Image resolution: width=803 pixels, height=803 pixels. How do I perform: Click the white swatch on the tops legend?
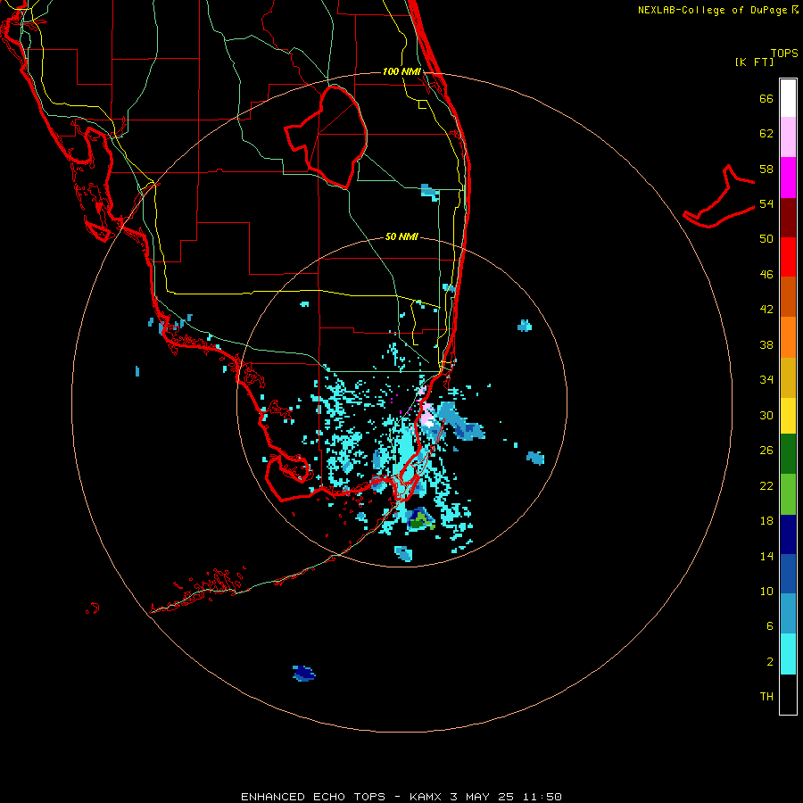tap(788, 98)
